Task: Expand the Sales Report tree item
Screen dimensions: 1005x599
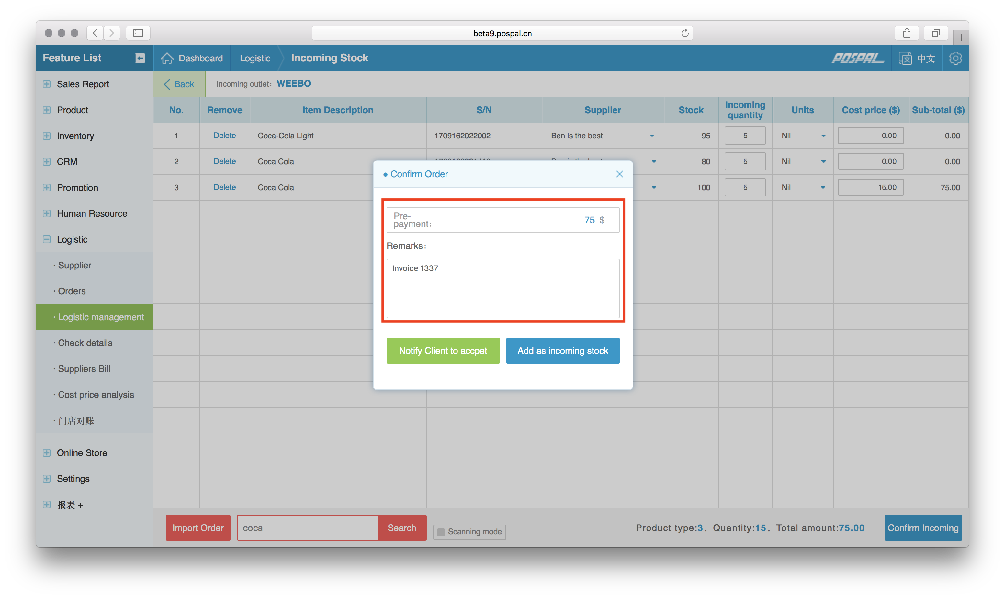Action: click(47, 84)
